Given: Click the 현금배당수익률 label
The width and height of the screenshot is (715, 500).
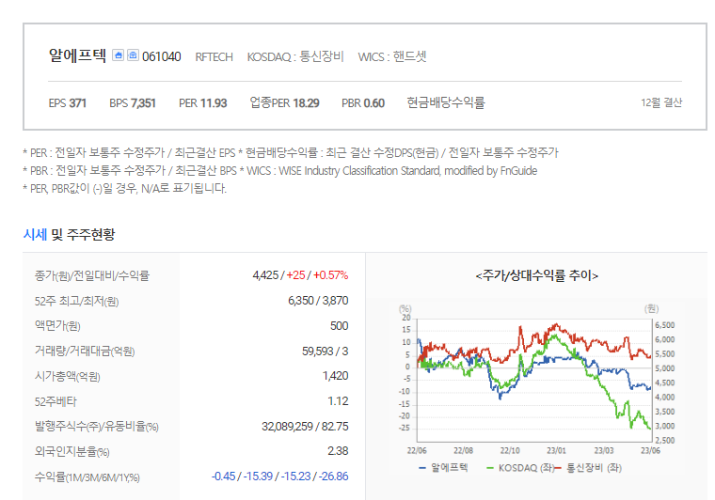Looking at the screenshot, I should pos(446,102).
